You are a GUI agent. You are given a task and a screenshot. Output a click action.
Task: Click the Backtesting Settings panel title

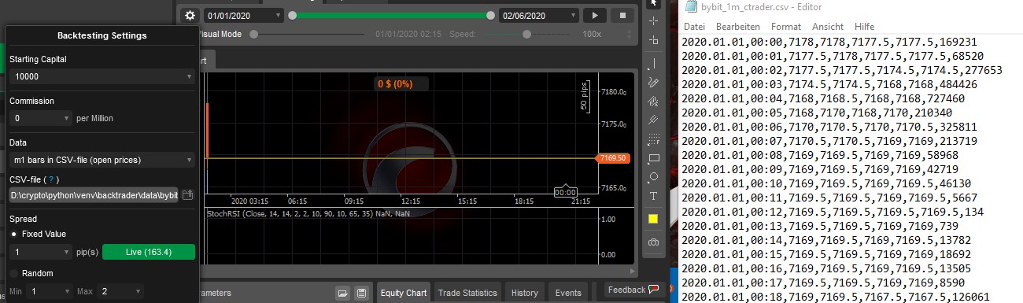[102, 35]
